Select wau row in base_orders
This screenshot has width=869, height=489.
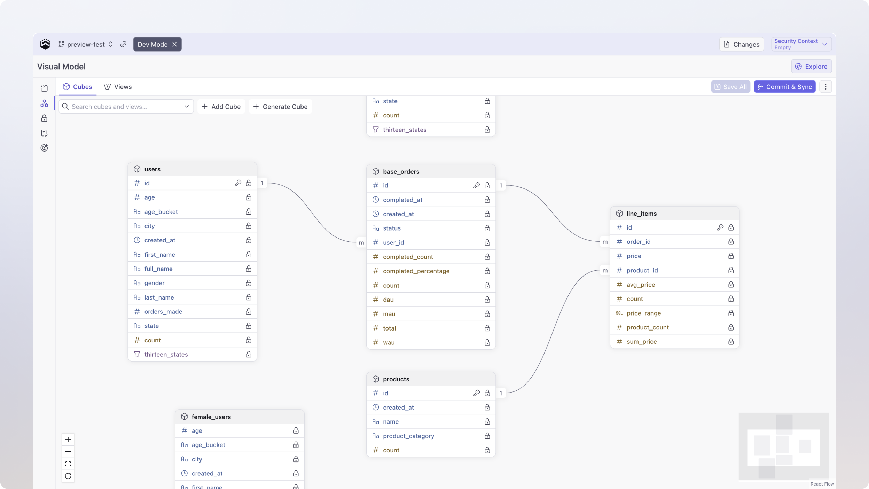click(431, 343)
